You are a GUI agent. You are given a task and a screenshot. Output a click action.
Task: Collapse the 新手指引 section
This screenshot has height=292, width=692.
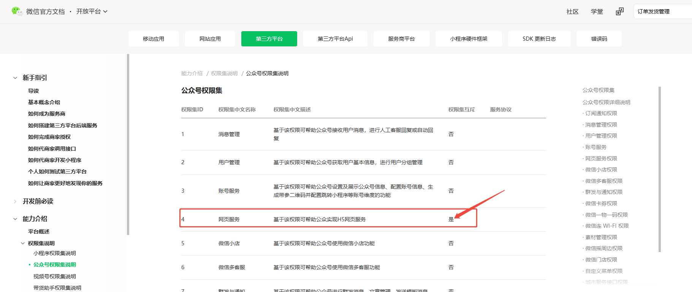point(15,78)
